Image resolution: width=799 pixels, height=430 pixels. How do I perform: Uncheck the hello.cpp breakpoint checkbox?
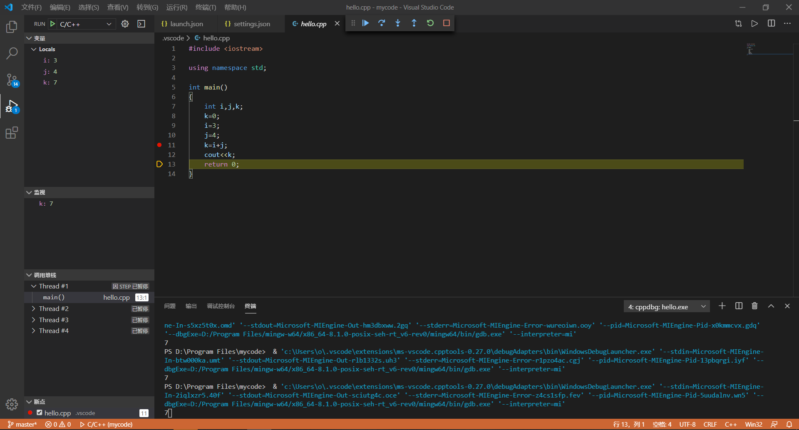40,413
